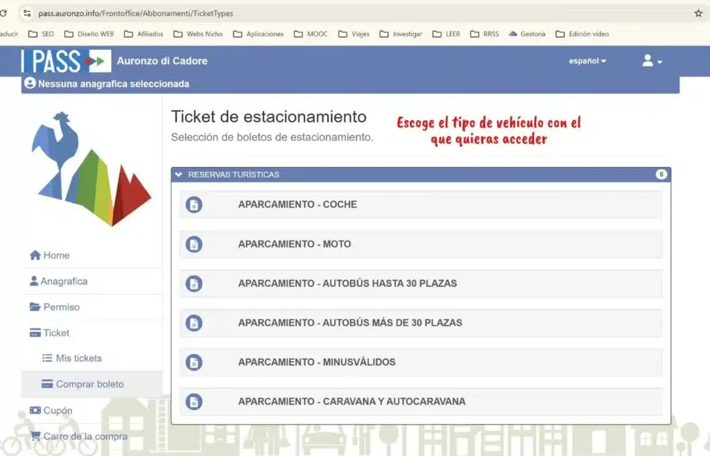Open the Viajes bookmarks folder

tap(354, 34)
